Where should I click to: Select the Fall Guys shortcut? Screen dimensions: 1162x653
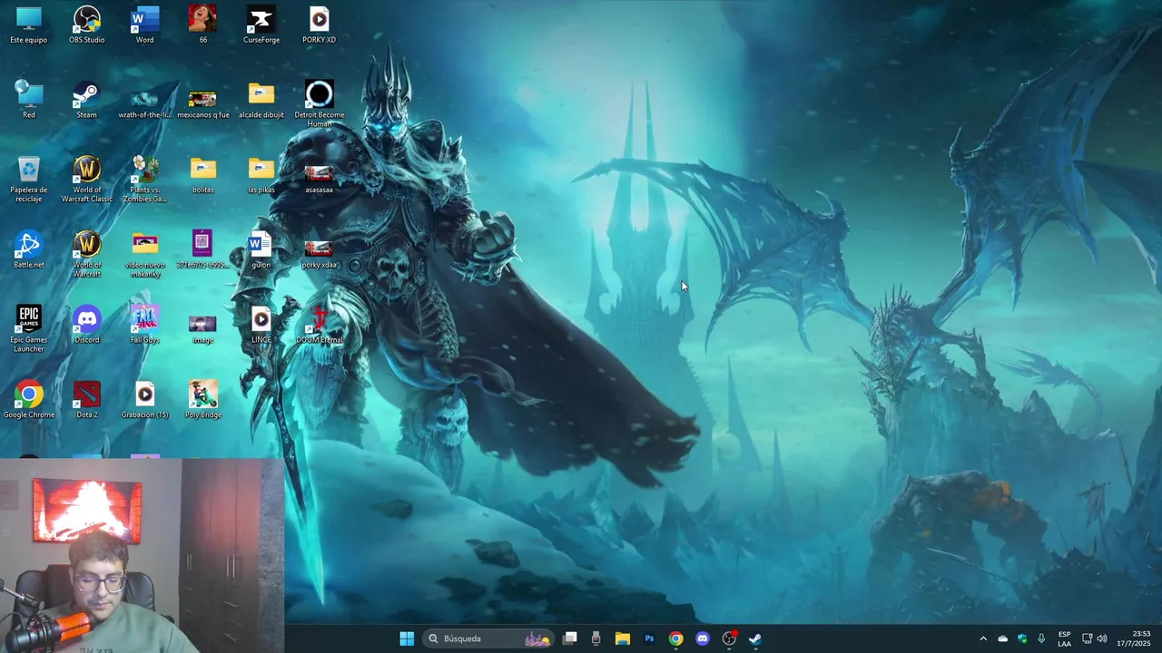pyautogui.click(x=145, y=325)
